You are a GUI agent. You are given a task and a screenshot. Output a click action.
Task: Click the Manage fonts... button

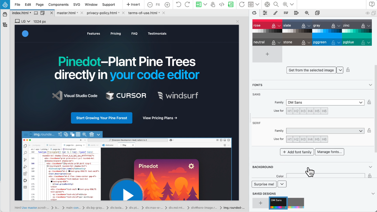[329, 152]
